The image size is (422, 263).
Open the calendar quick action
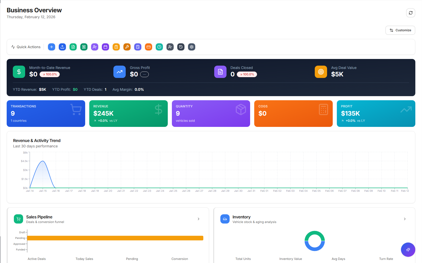tap(105, 47)
